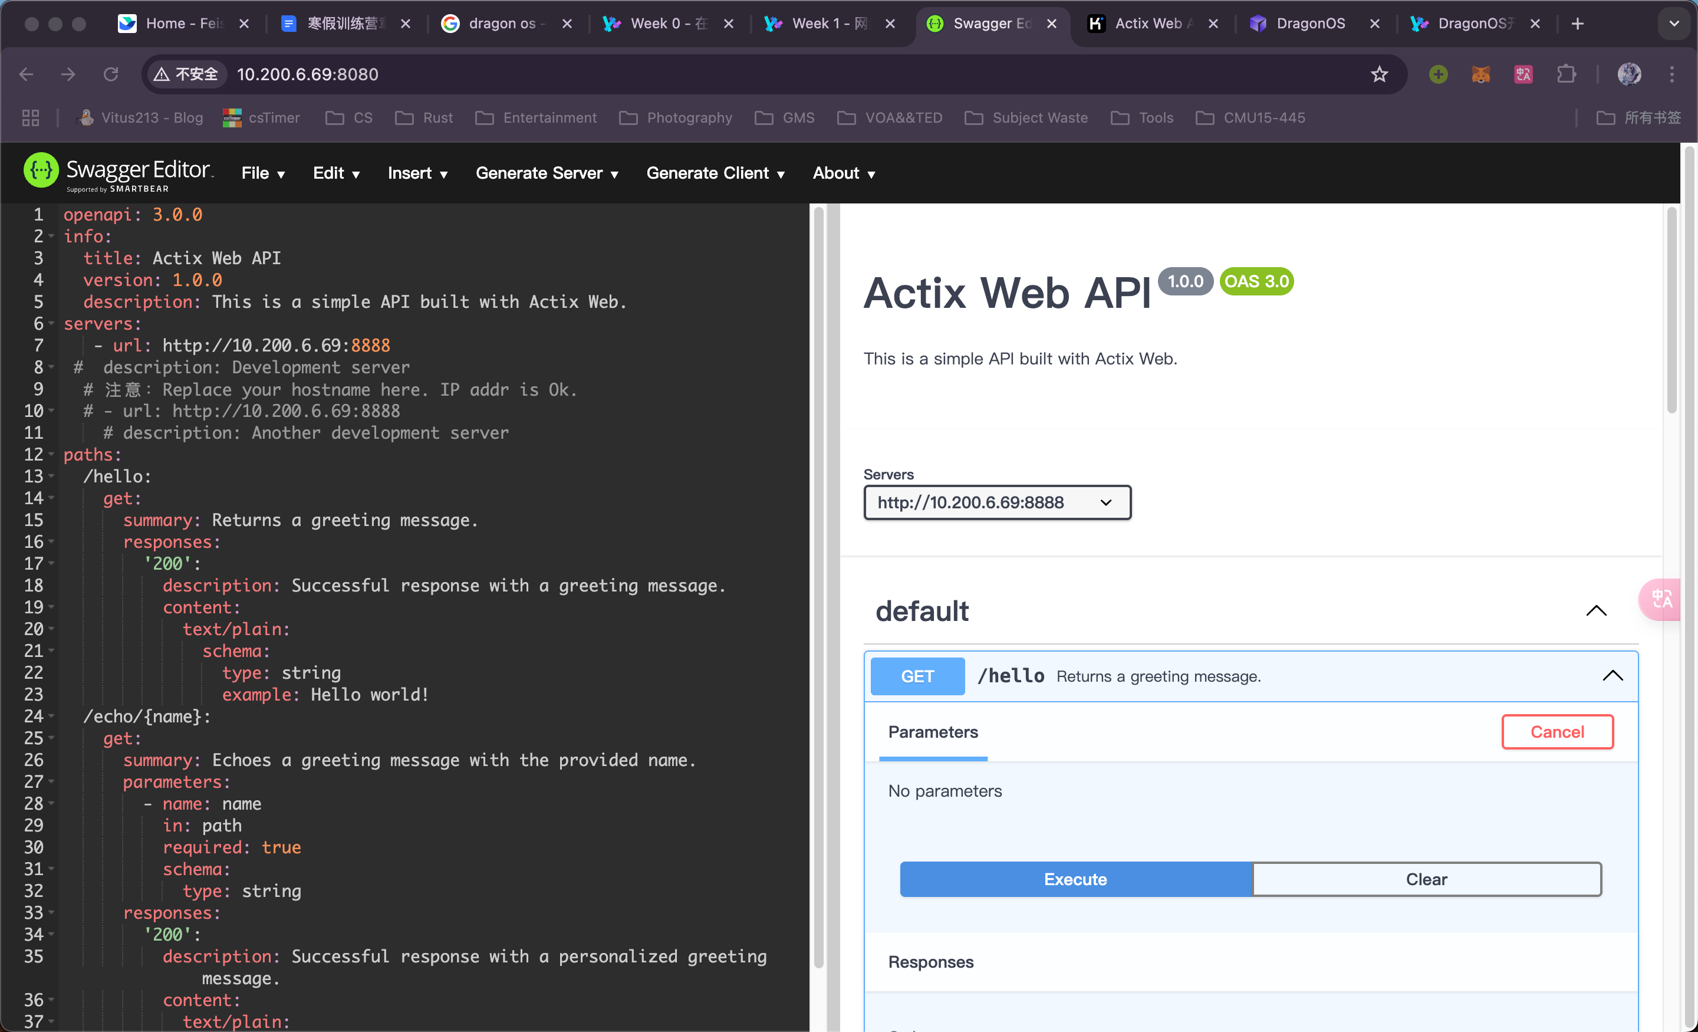This screenshot has height=1032, width=1698.
Task: Click the Execute button
Action: 1076,879
